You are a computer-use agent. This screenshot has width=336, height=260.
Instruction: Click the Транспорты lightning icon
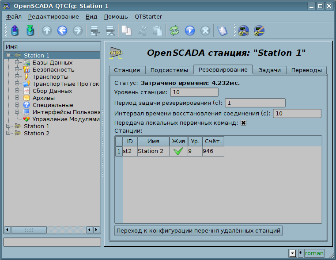[x=26, y=77]
